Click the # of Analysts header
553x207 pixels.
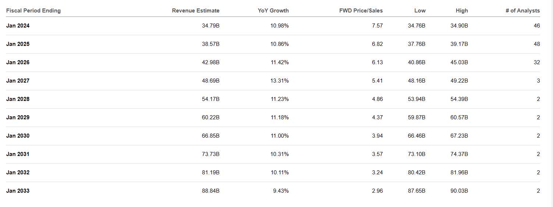(x=522, y=11)
